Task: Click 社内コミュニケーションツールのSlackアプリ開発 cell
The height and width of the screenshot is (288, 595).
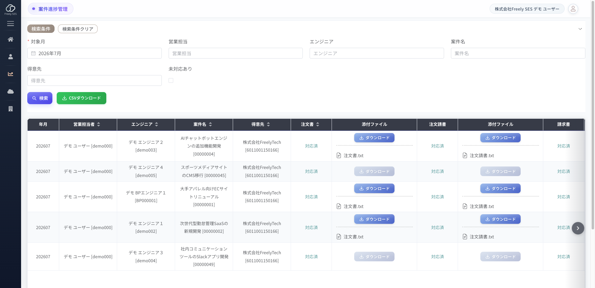Action: click(x=204, y=257)
